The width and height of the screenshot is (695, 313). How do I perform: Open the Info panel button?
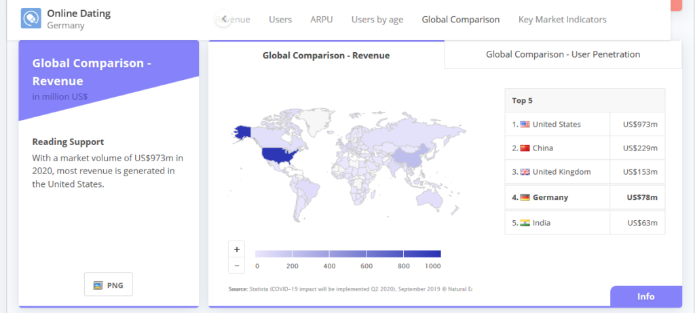[x=646, y=297]
